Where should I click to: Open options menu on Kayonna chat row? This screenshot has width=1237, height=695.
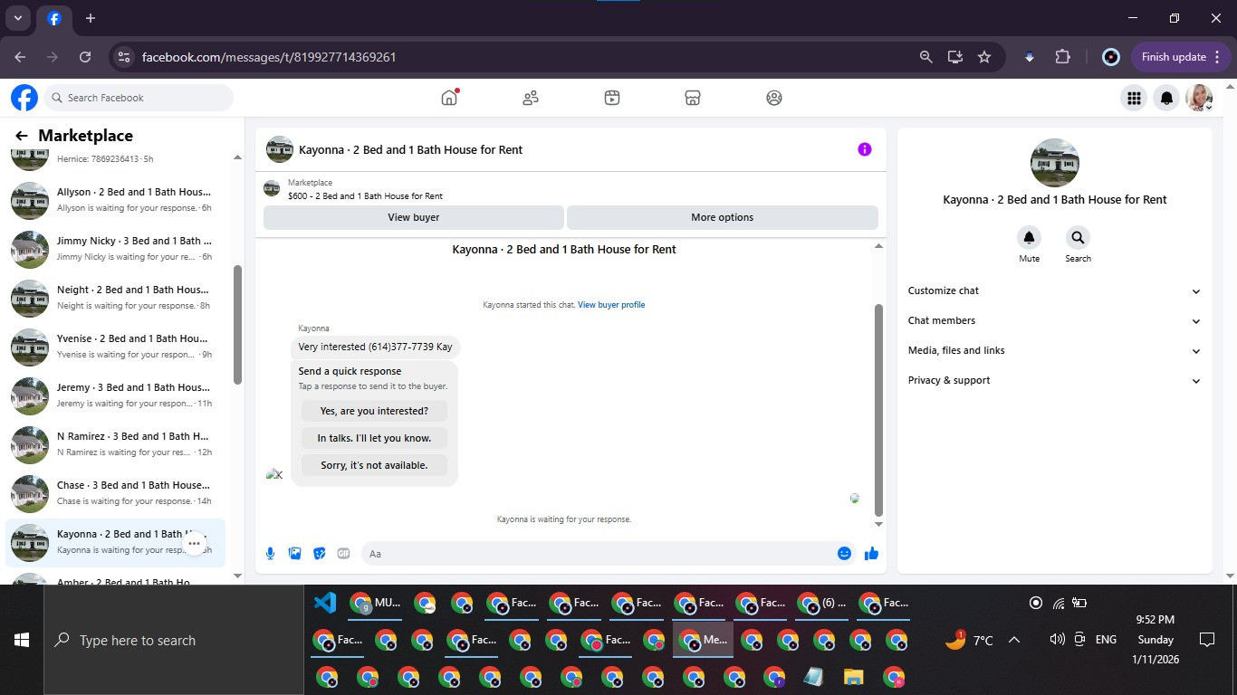[194, 543]
